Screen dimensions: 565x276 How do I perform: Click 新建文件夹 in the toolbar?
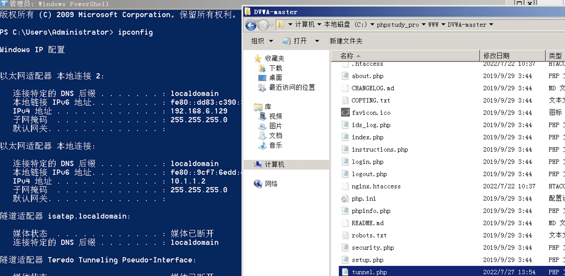[346, 41]
